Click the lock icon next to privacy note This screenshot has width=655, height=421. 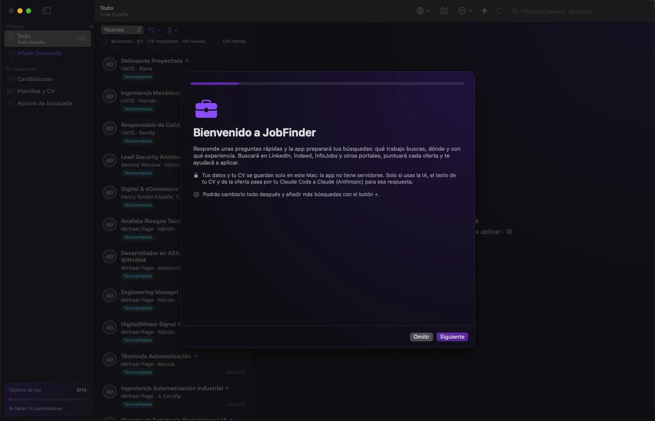(196, 175)
